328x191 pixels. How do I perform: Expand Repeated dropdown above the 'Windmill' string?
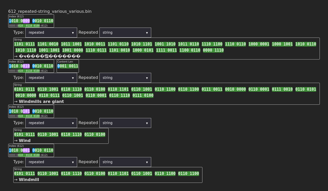click(x=125, y=162)
